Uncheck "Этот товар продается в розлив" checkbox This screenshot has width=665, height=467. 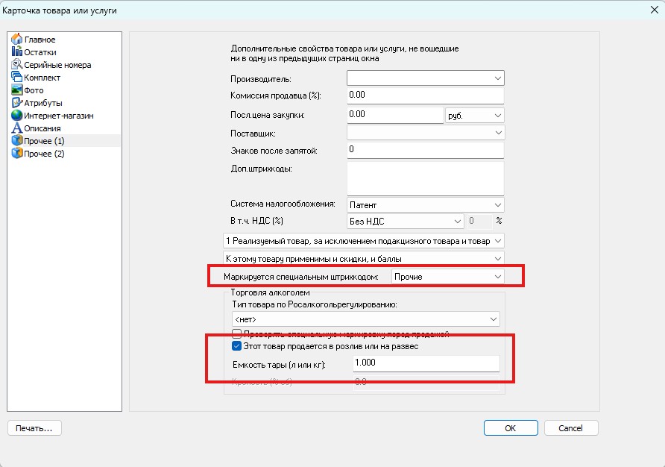(x=237, y=346)
